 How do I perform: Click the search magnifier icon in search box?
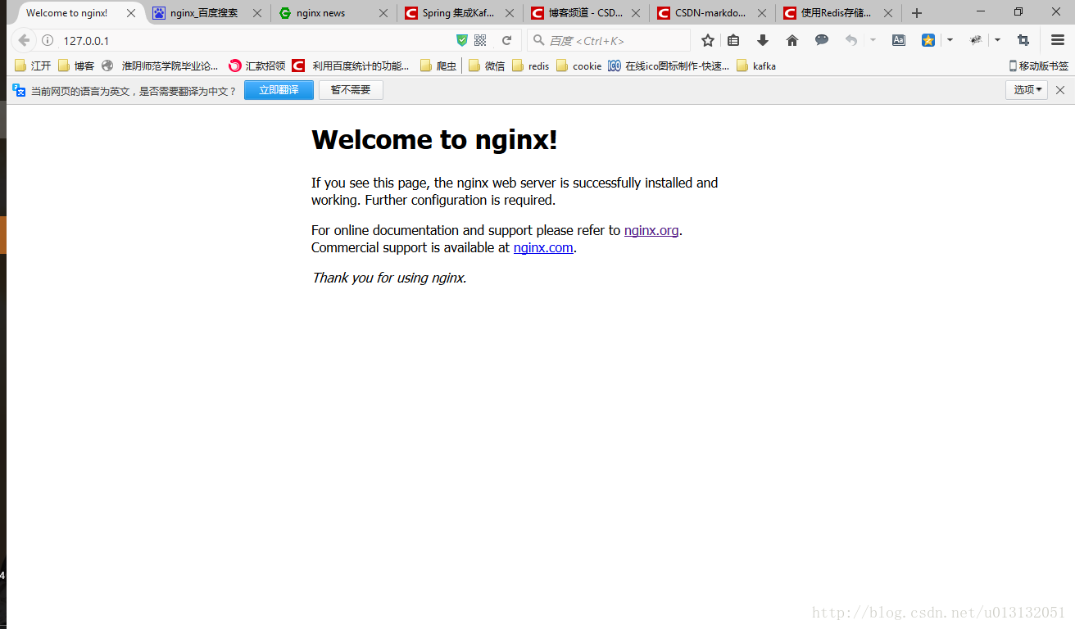(x=538, y=40)
